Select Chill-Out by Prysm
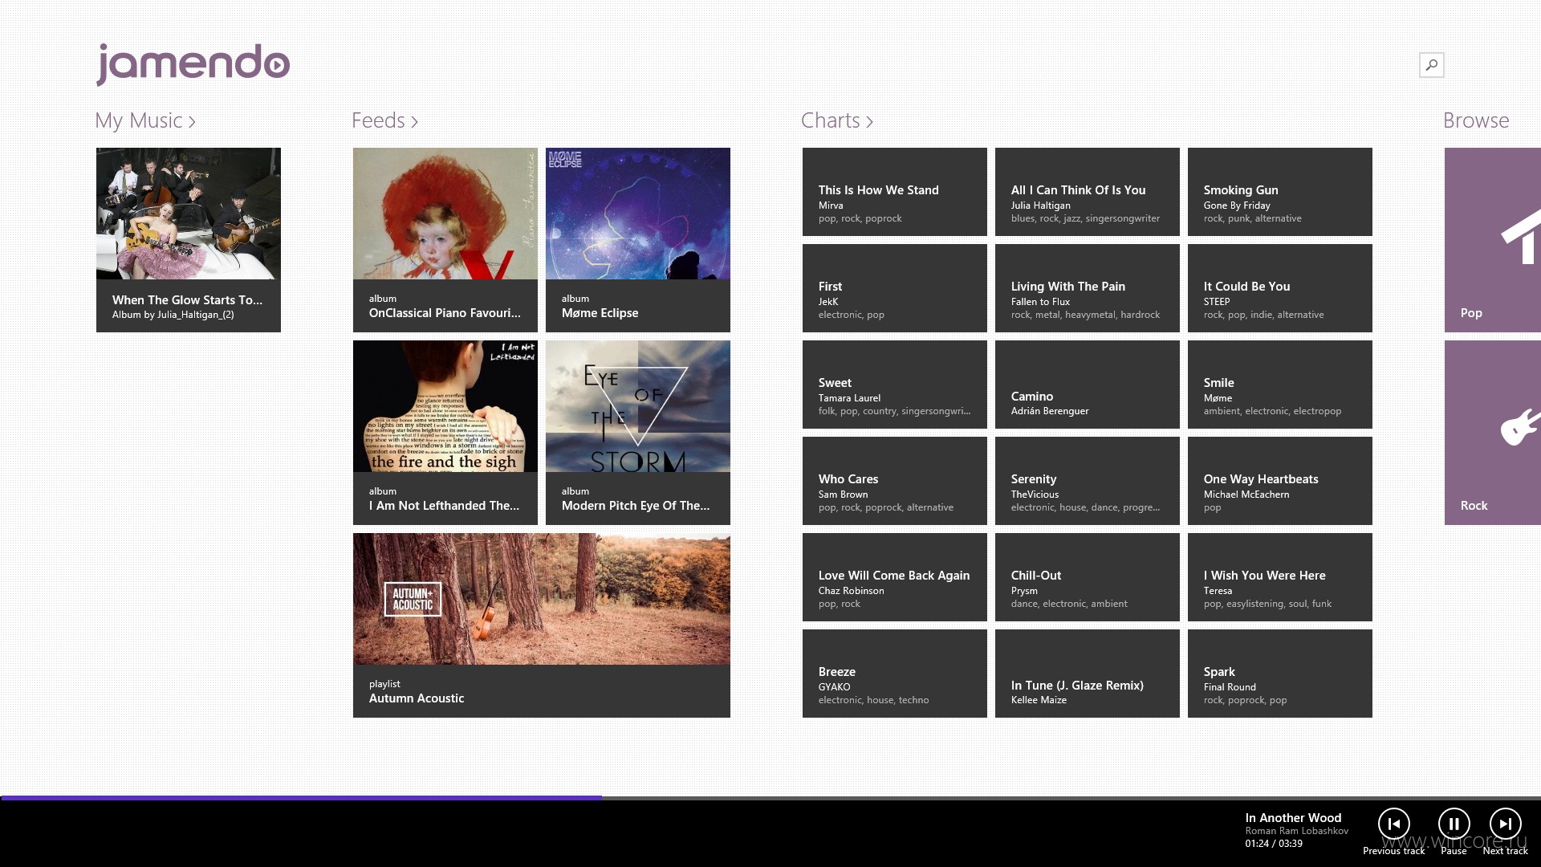This screenshot has width=1541, height=867. (x=1088, y=577)
